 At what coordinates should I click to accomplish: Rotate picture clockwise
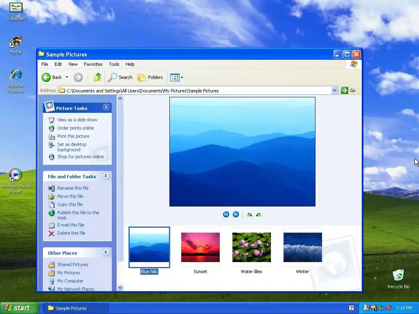[249, 214]
